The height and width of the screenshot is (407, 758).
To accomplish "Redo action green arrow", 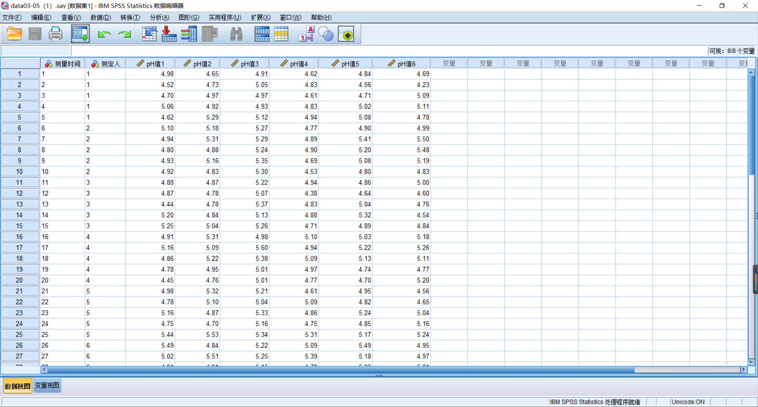I will pos(125,34).
